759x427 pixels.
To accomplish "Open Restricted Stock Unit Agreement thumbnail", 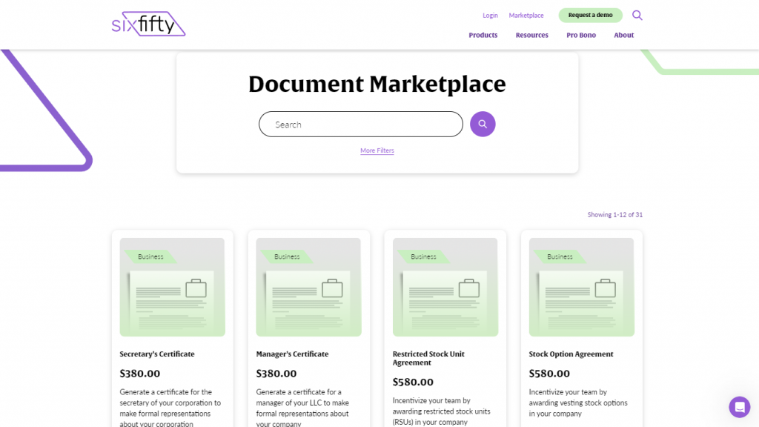I will click(x=445, y=287).
